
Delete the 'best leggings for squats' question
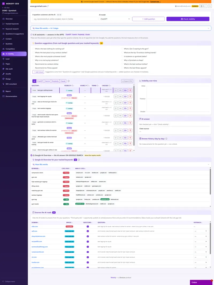130,96
